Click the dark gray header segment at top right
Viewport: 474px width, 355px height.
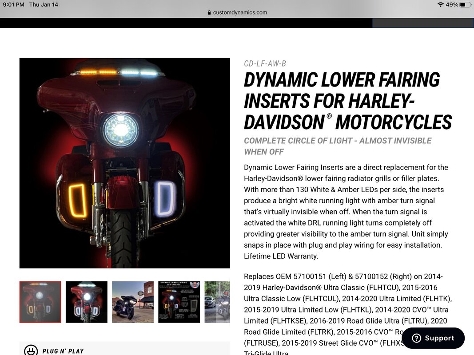pyautogui.click(x=423, y=23)
